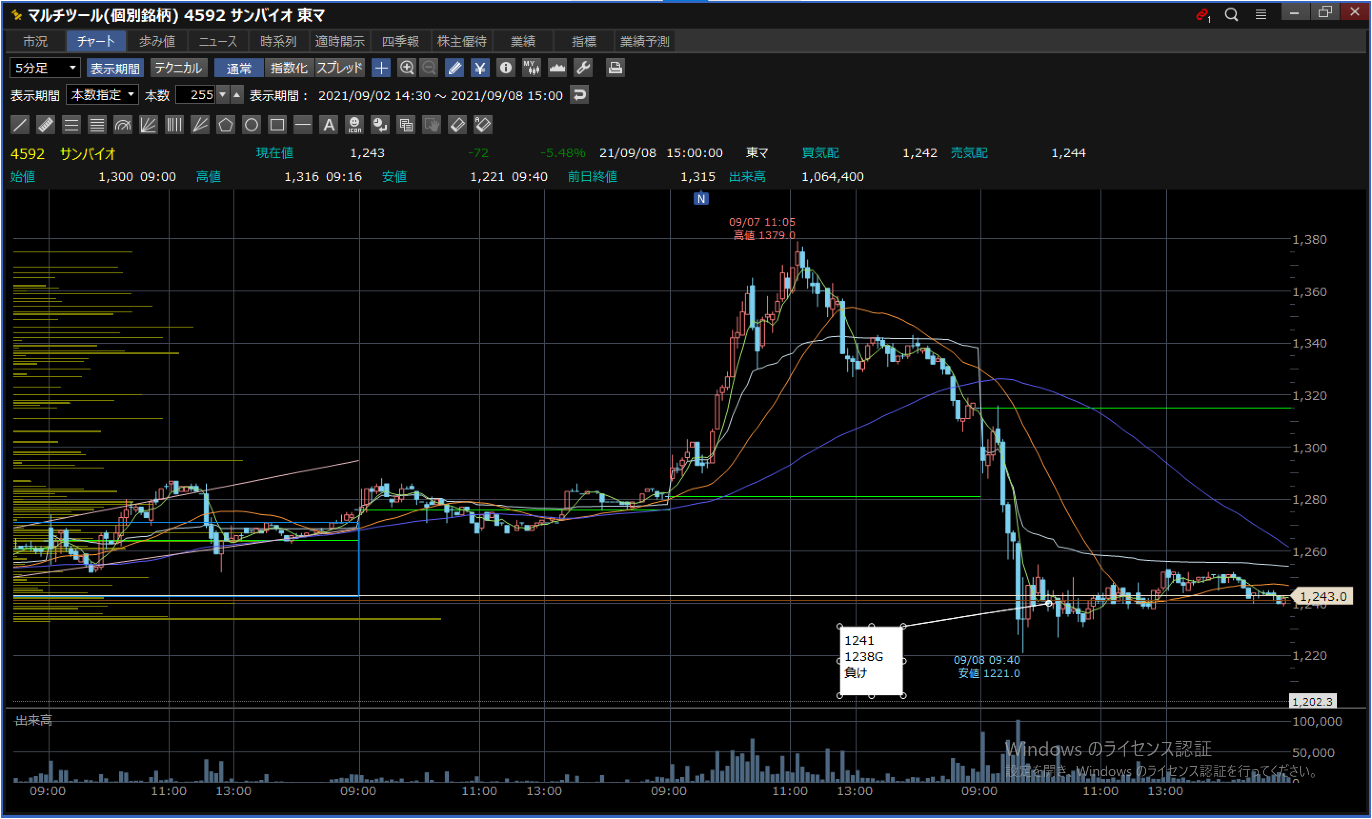Open chart settings wrench icon
The height and width of the screenshot is (819, 1372).
pos(583,68)
